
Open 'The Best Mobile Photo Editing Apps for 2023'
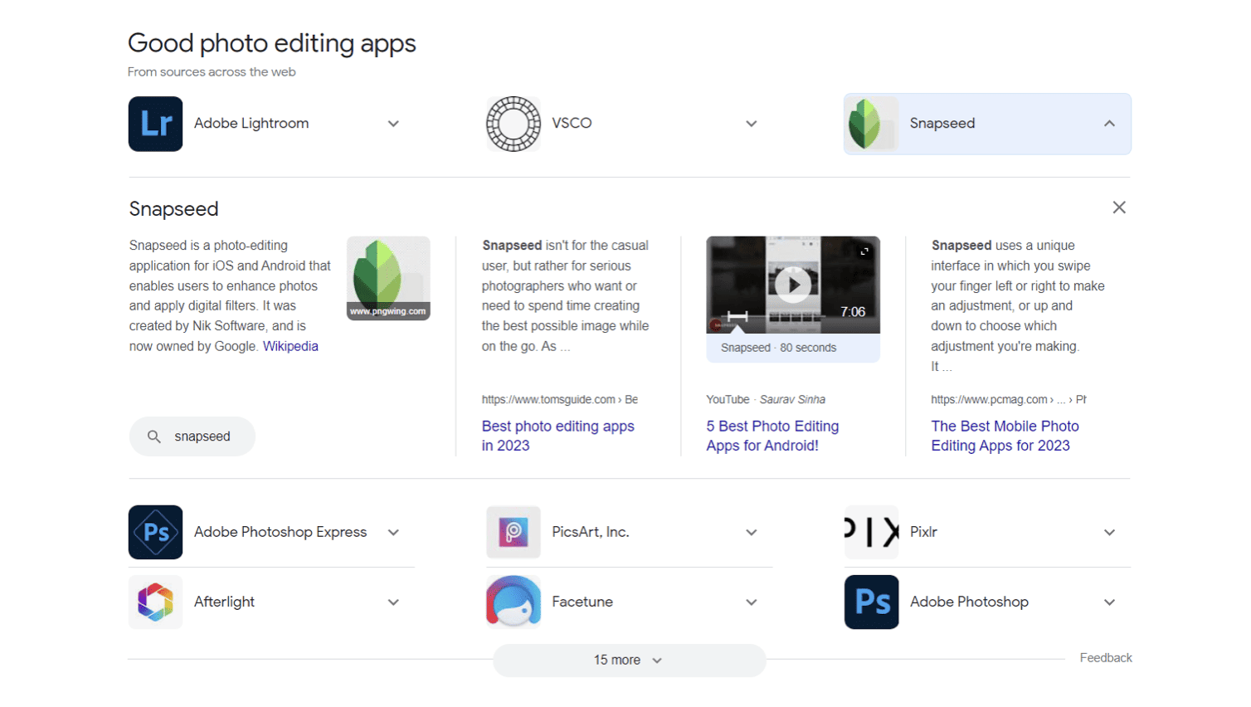tap(1005, 436)
